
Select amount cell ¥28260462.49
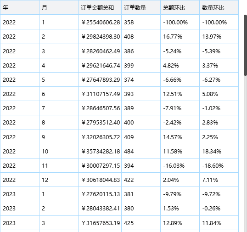point(100,51)
